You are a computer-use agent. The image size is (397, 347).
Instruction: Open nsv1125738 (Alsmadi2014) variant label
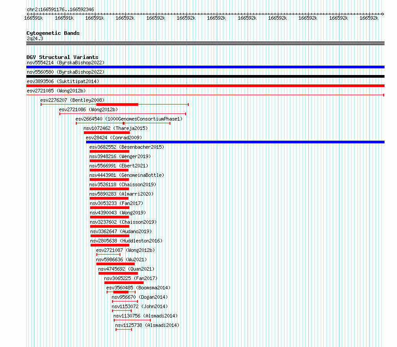click(147, 325)
